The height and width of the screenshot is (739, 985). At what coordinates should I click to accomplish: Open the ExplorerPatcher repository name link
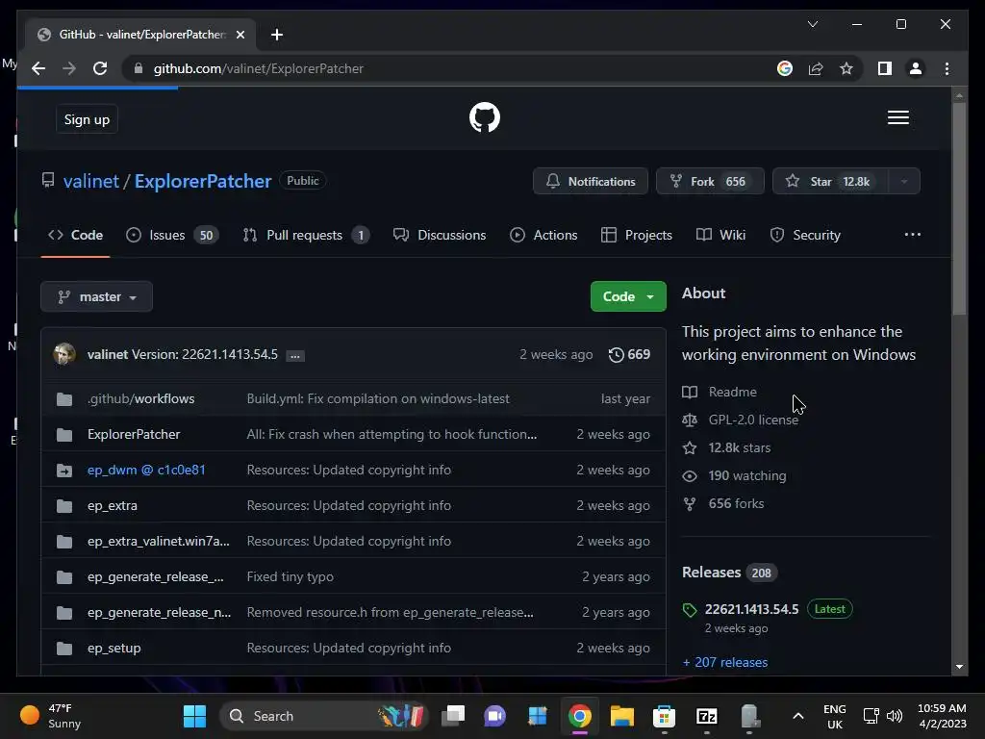point(203,181)
